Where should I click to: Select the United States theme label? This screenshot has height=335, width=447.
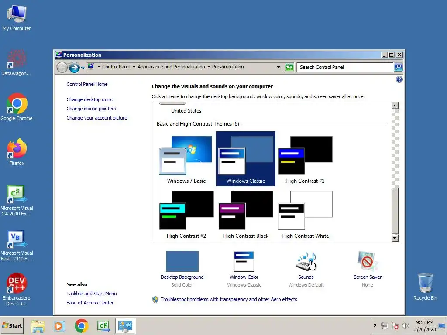186,111
